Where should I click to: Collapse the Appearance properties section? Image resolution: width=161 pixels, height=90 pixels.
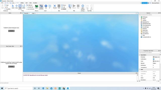(140, 55)
